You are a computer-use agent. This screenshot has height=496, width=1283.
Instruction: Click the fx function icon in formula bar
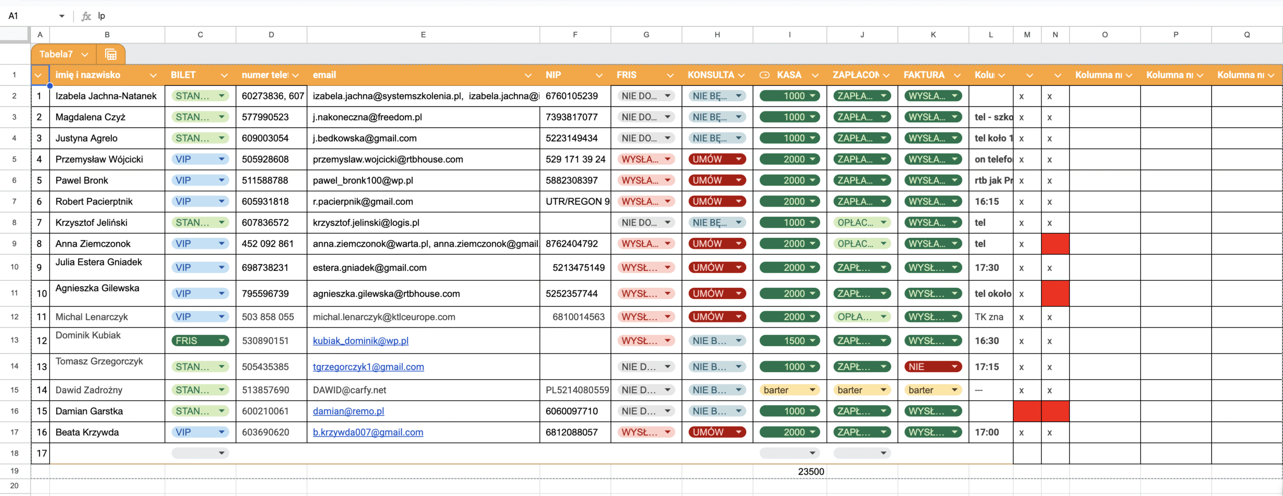[86, 16]
